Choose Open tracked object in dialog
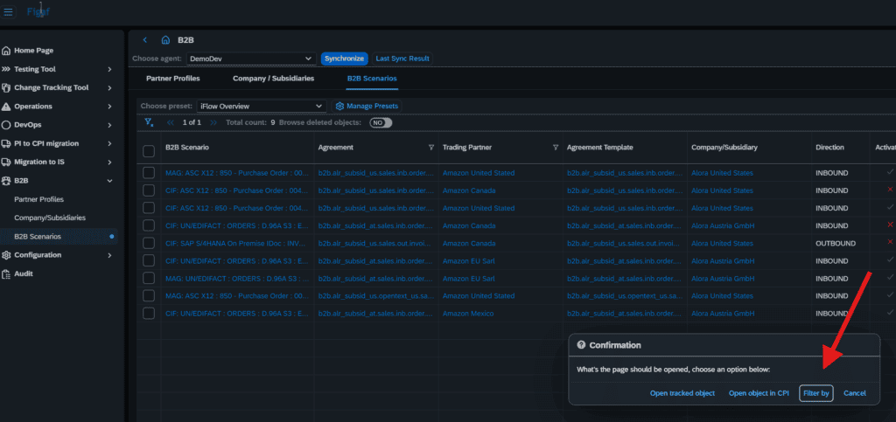896x422 pixels. click(x=682, y=393)
